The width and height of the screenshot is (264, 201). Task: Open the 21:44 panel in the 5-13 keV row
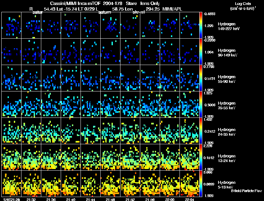(x=90, y=184)
